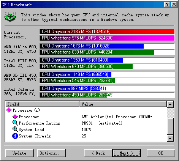Click Performance Rating magnifier icon

15,123
